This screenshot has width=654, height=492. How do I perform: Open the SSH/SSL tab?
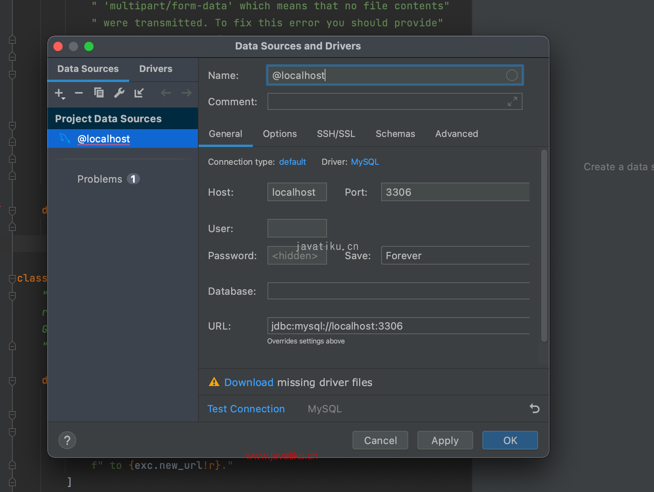tap(336, 134)
